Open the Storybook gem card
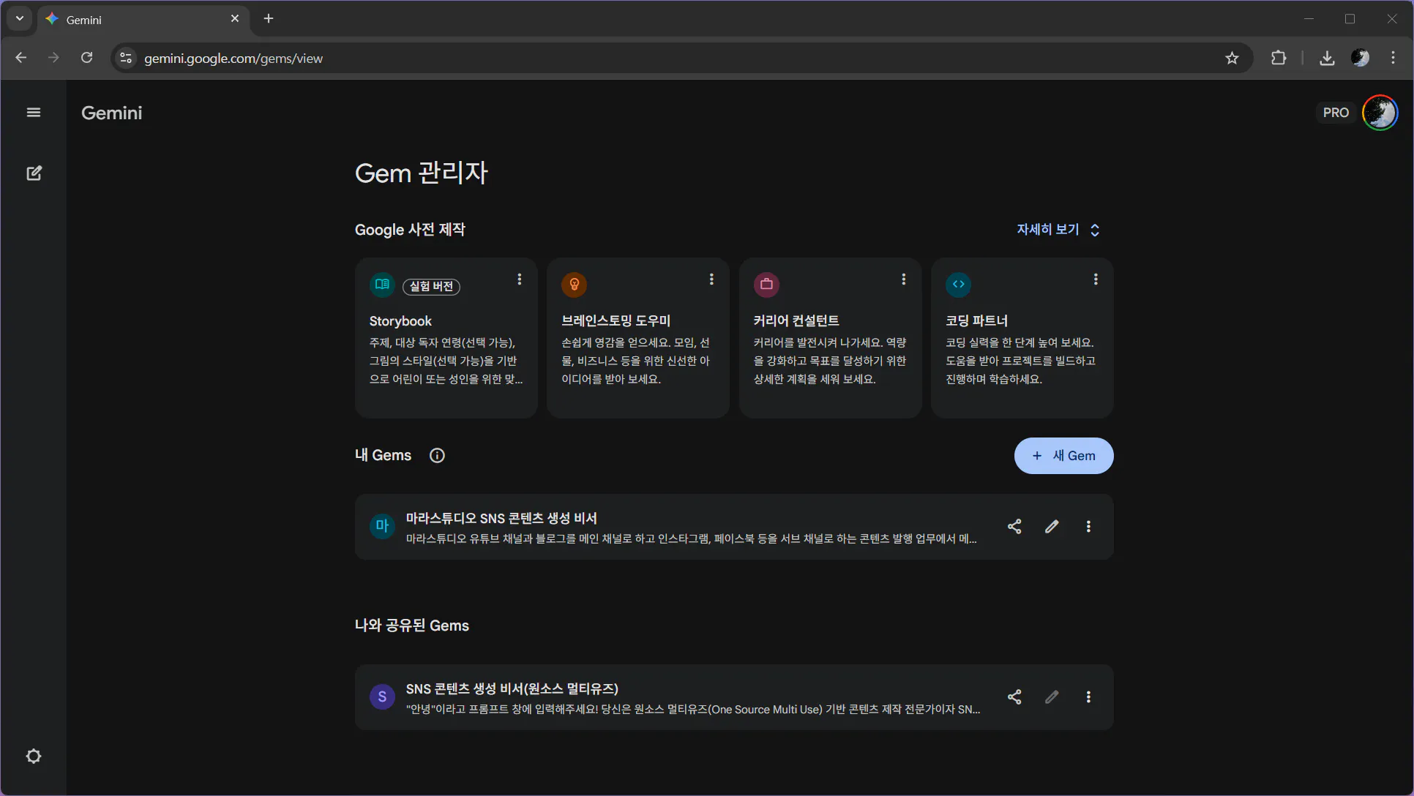 pyautogui.click(x=446, y=338)
